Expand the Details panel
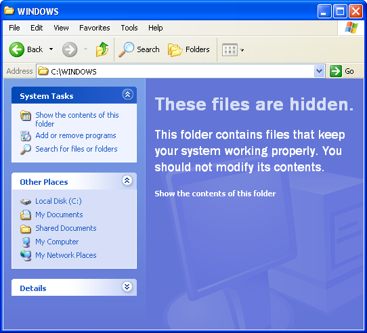 pyautogui.click(x=127, y=286)
